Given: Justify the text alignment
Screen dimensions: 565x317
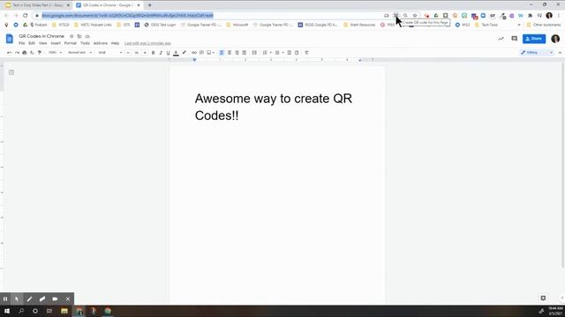Looking at the screenshot, I should [x=245, y=53].
